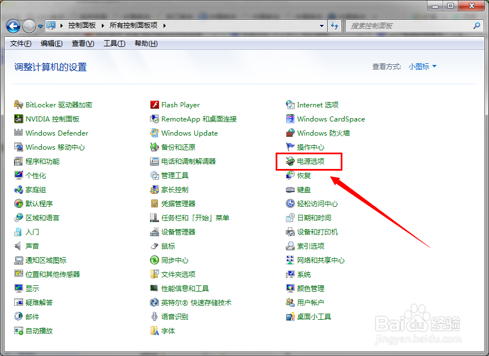Open 用户帐户 (User Accounts)
This screenshot has height=356, width=489.
point(310,302)
